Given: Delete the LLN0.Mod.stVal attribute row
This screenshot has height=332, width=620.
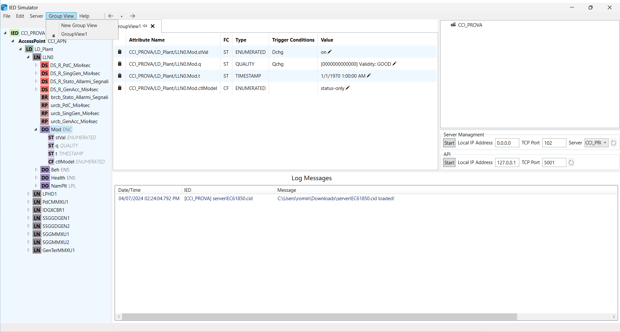Looking at the screenshot, I should click(120, 52).
